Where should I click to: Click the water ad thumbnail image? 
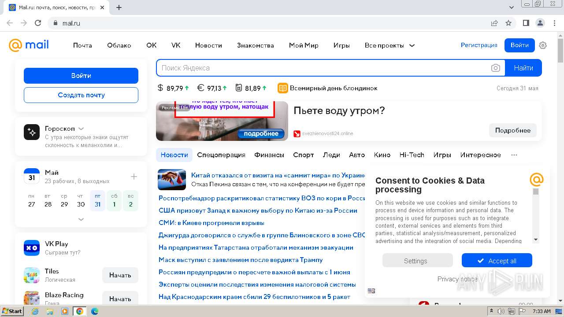(222, 121)
